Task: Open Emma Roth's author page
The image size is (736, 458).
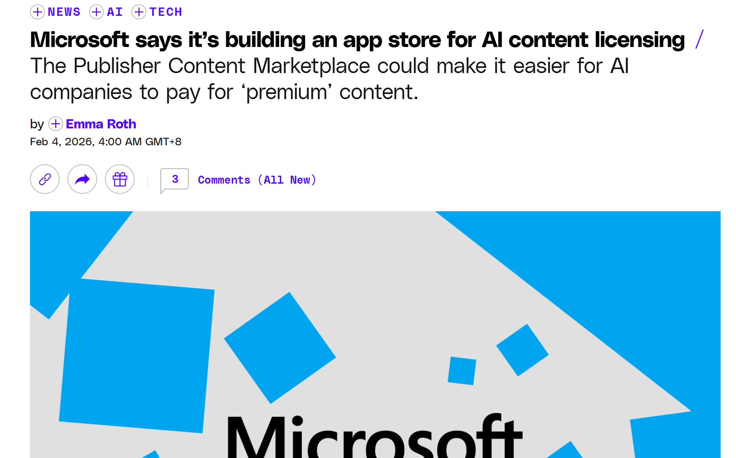Action: pos(101,124)
